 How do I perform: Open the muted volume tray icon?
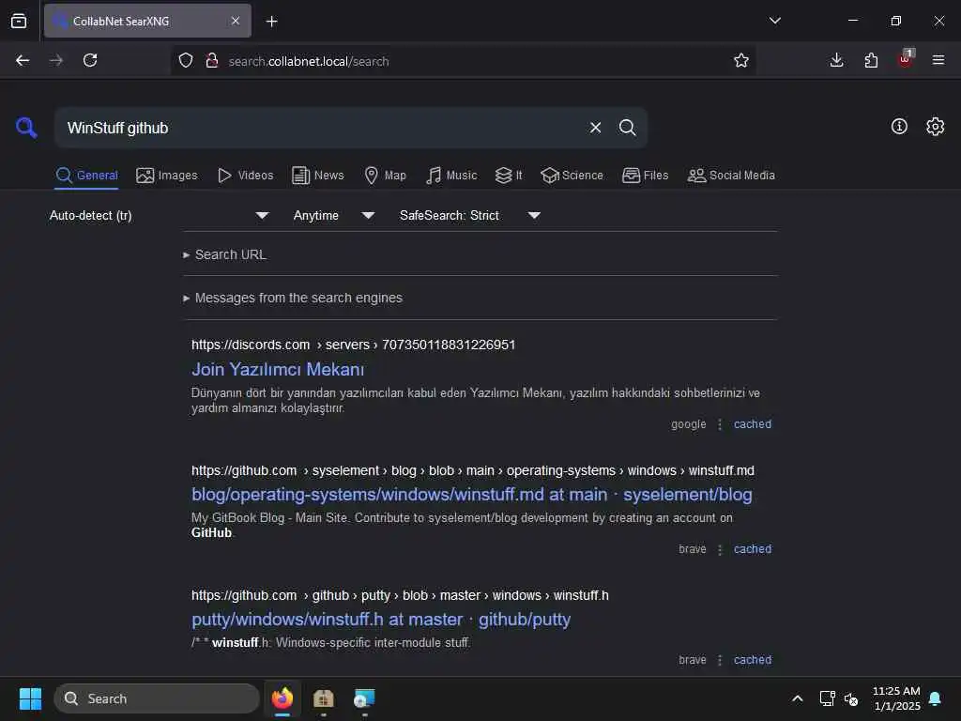click(850, 698)
